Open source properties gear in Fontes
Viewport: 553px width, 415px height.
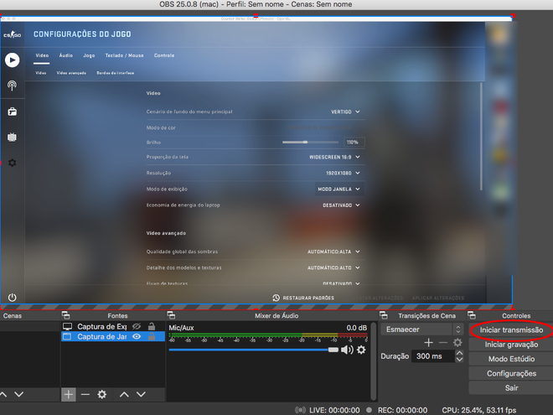pyautogui.click(x=102, y=394)
